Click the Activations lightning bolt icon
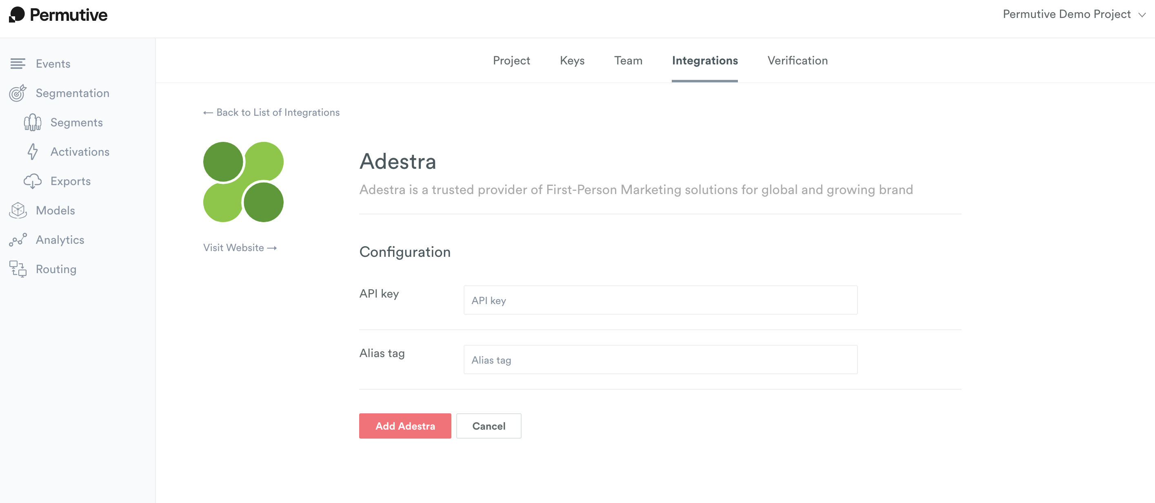Image resolution: width=1155 pixels, height=503 pixels. tap(32, 151)
